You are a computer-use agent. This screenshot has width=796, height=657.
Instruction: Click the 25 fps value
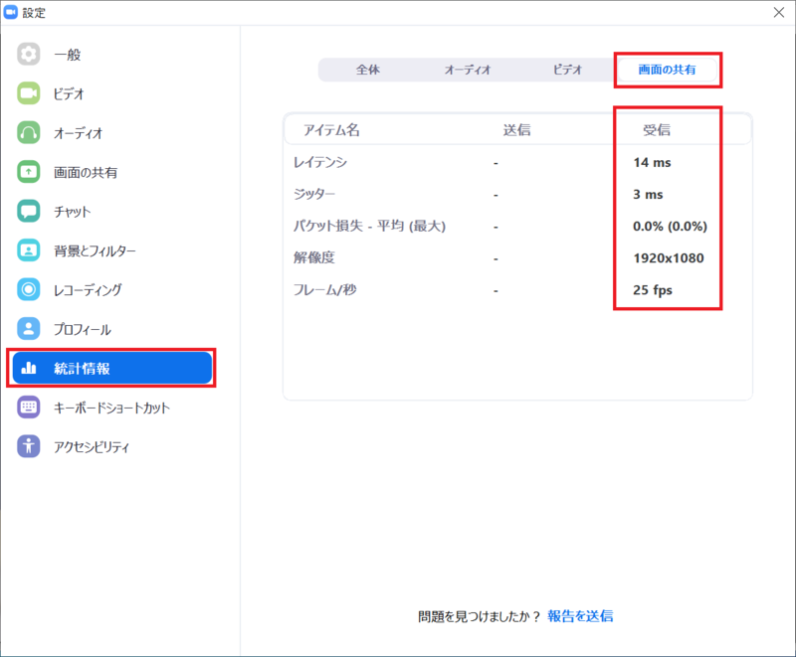tap(653, 290)
